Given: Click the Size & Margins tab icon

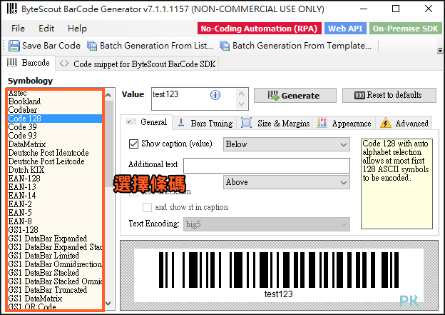Looking at the screenshot, I should pyautogui.click(x=246, y=123).
